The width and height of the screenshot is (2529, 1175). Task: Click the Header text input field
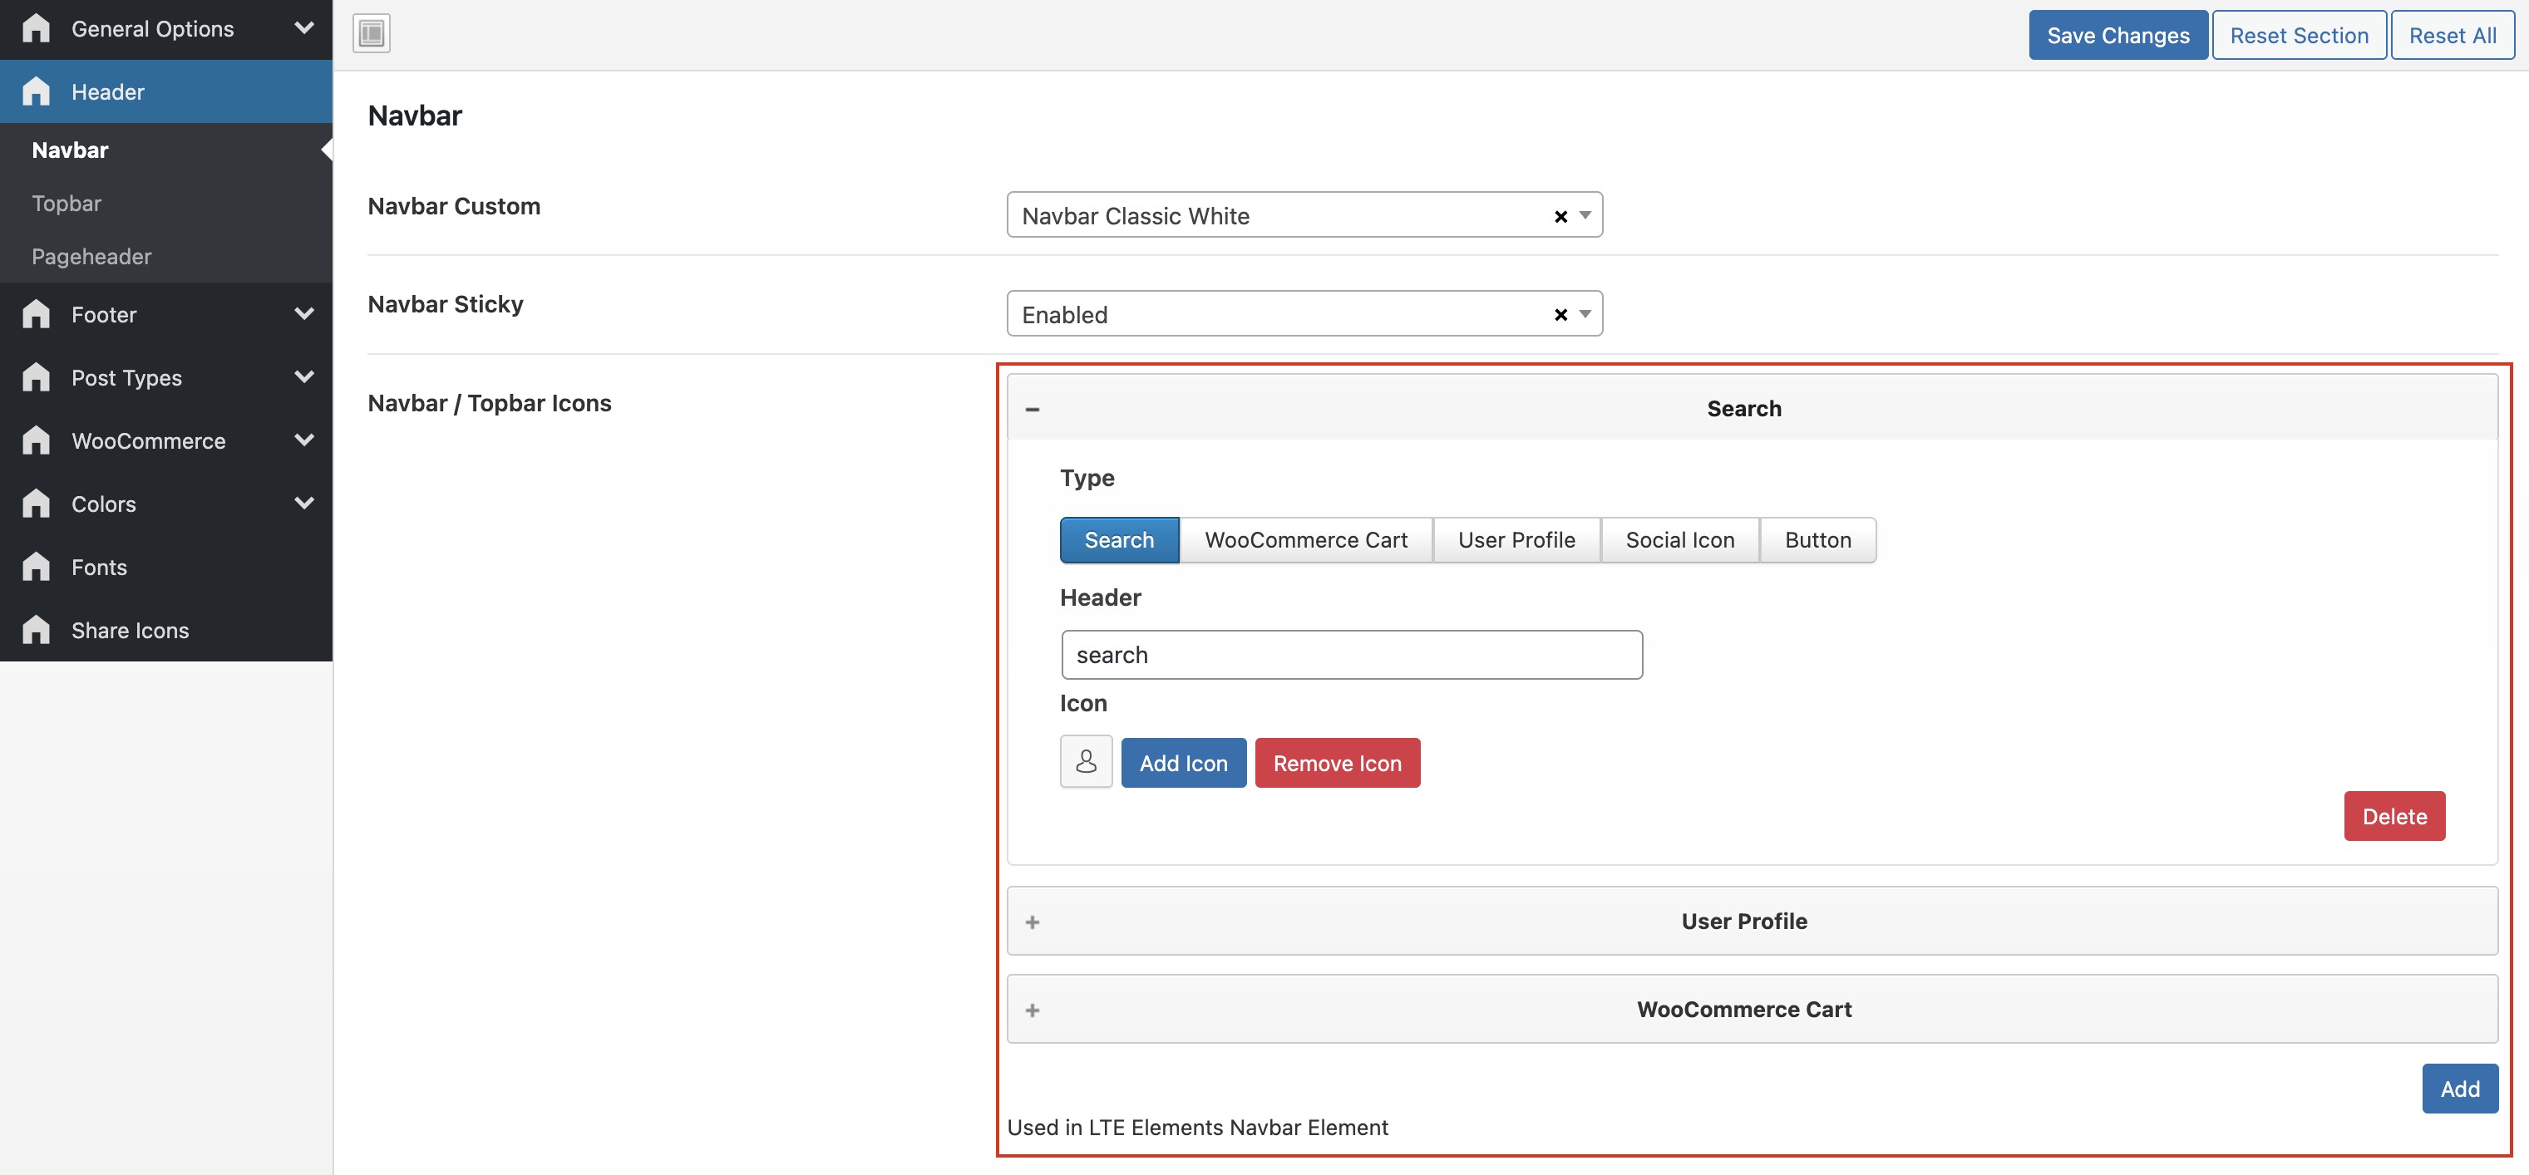(x=1351, y=655)
